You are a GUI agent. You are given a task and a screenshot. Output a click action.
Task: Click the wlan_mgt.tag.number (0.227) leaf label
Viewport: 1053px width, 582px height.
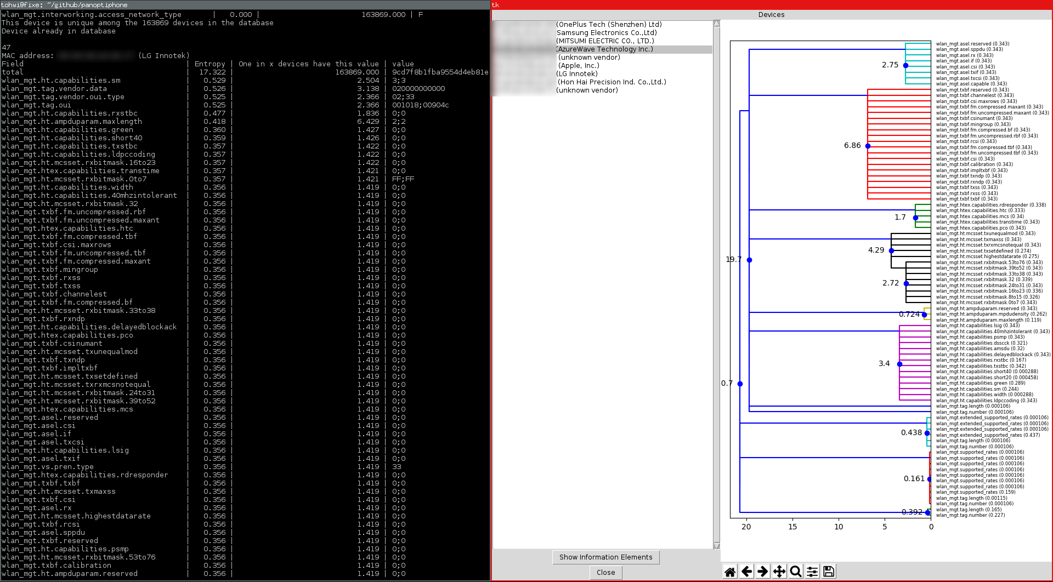pyautogui.click(x=970, y=515)
